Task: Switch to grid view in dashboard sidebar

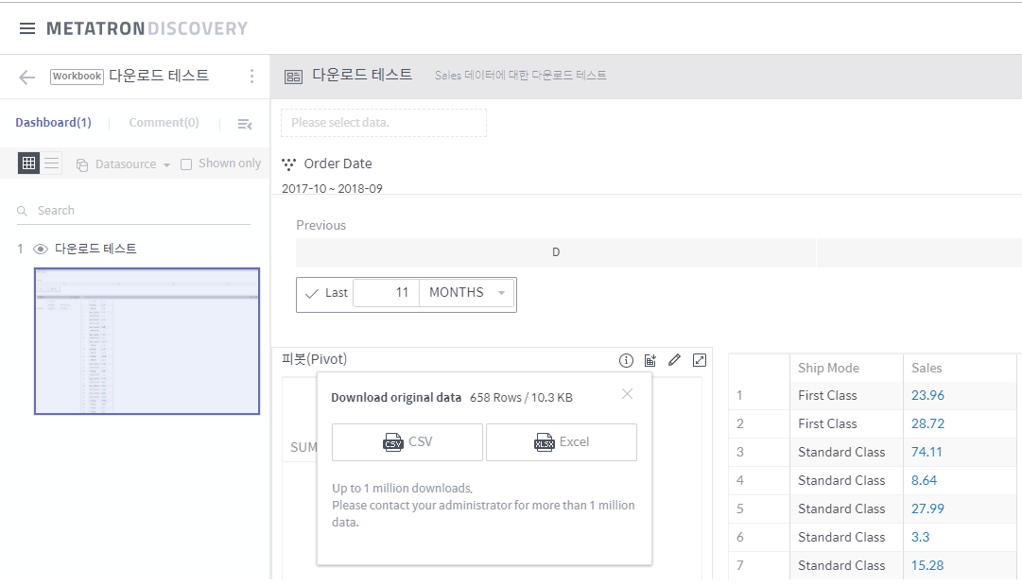Action: (x=28, y=163)
